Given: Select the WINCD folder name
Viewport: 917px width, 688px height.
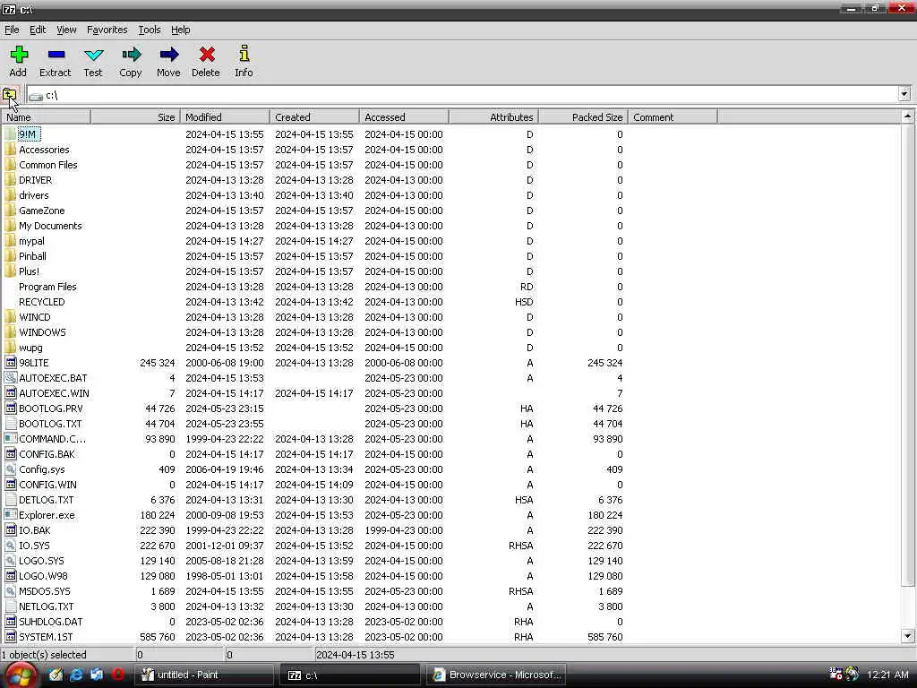Looking at the screenshot, I should click(35, 316).
